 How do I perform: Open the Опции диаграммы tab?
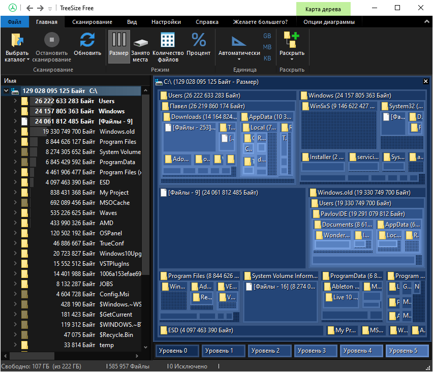pos(329,22)
